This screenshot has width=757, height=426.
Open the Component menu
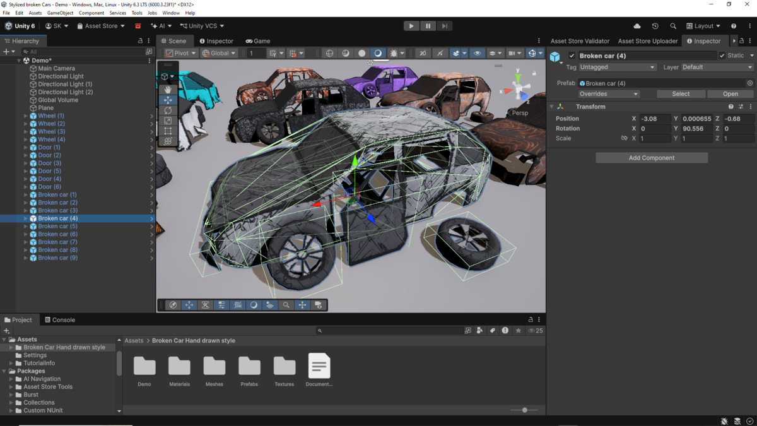coord(91,13)
